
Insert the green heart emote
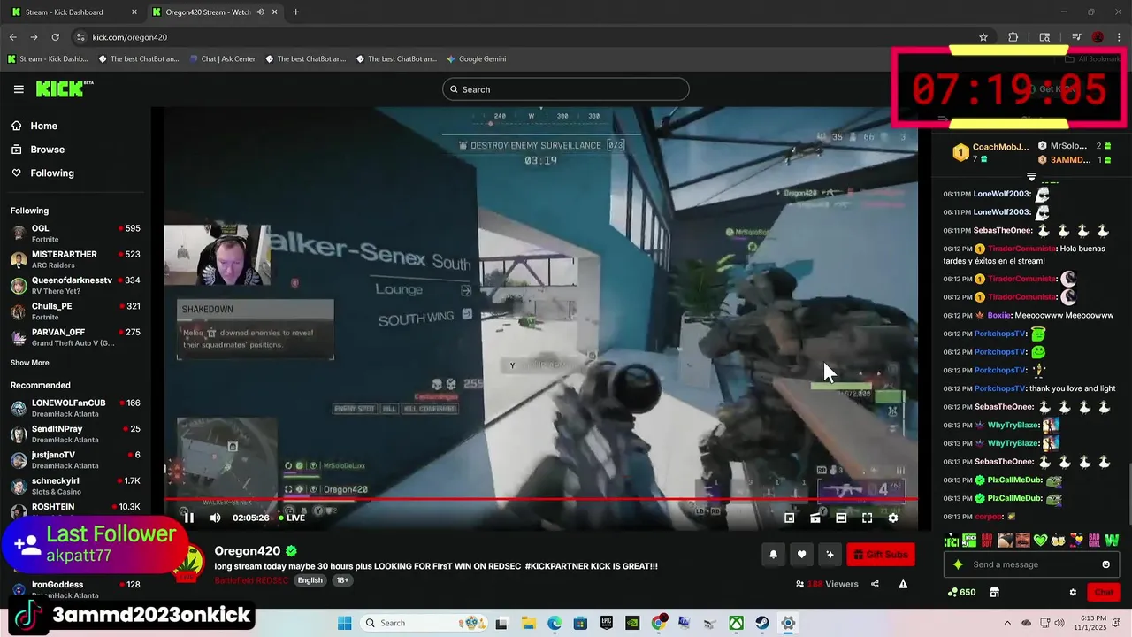tap(1040, 541)
